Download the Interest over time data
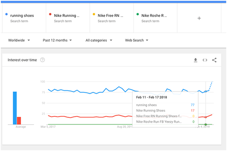Image resolution: width=227 pixels, height=151 pixels. coord(195,60)
